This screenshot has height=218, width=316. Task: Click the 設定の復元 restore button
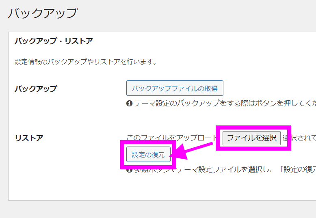148,154
